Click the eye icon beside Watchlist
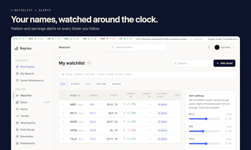251x150 pixels. pos(17,96)
